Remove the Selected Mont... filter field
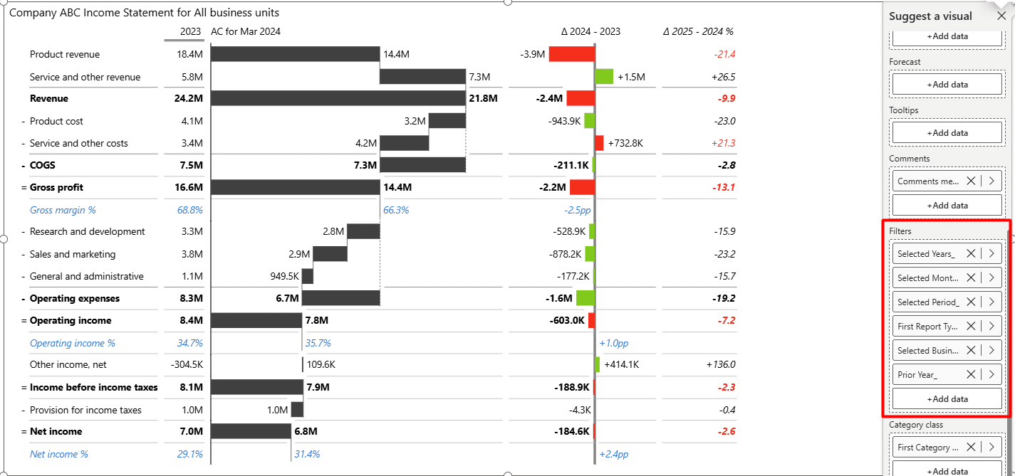 971,277
